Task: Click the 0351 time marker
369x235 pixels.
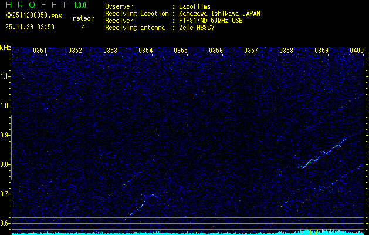Action: click(40, 51)
